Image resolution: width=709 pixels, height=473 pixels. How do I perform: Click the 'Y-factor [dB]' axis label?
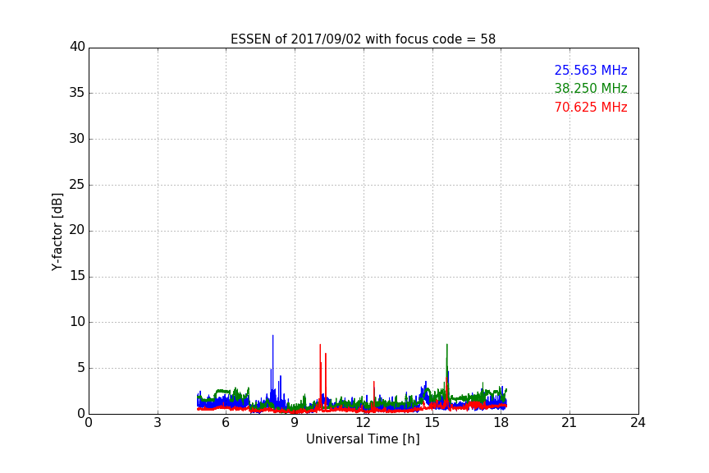pyautogui.click(x=57, y=232)
